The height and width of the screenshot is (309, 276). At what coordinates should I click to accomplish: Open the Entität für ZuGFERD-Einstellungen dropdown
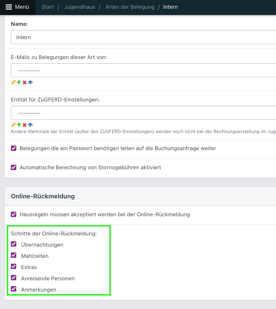[143, 113]
